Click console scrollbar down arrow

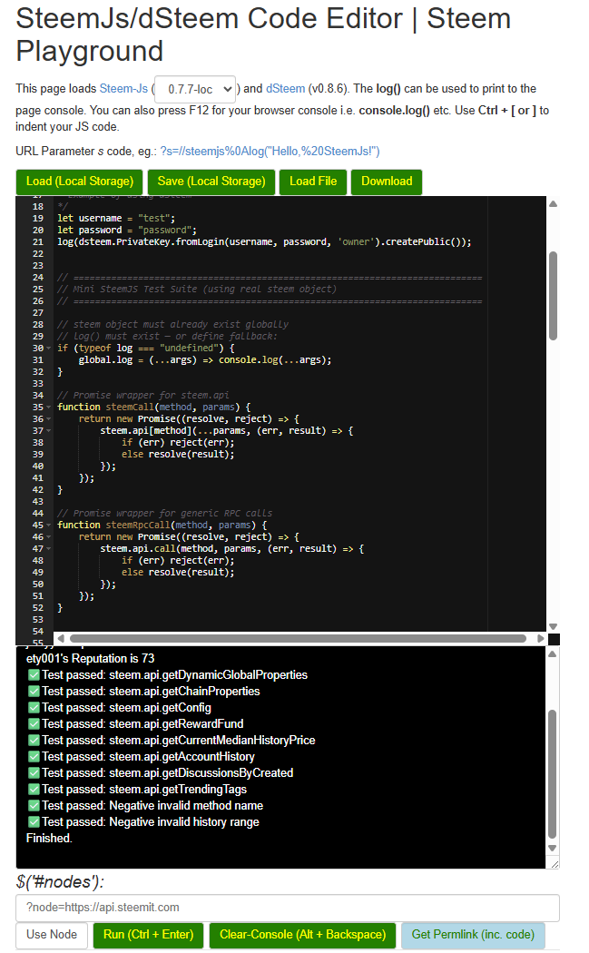[553, 849]
